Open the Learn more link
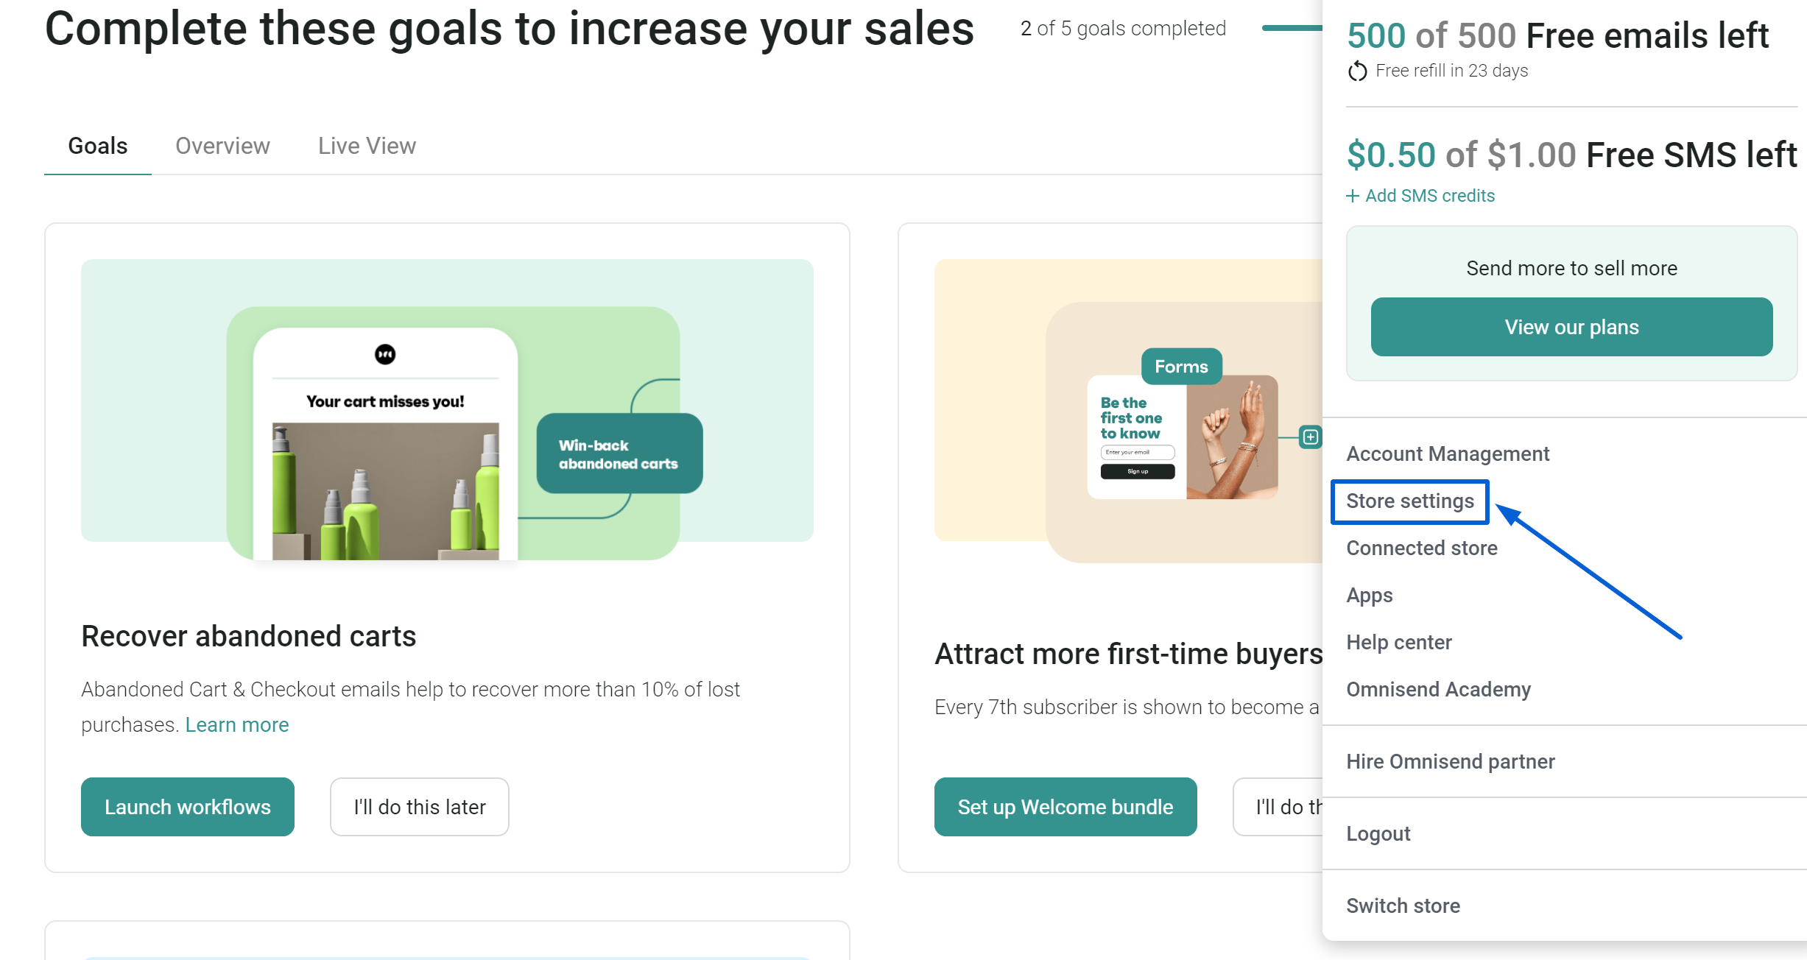This screenshot has width=1807, height=960. [x=237, y=724]
